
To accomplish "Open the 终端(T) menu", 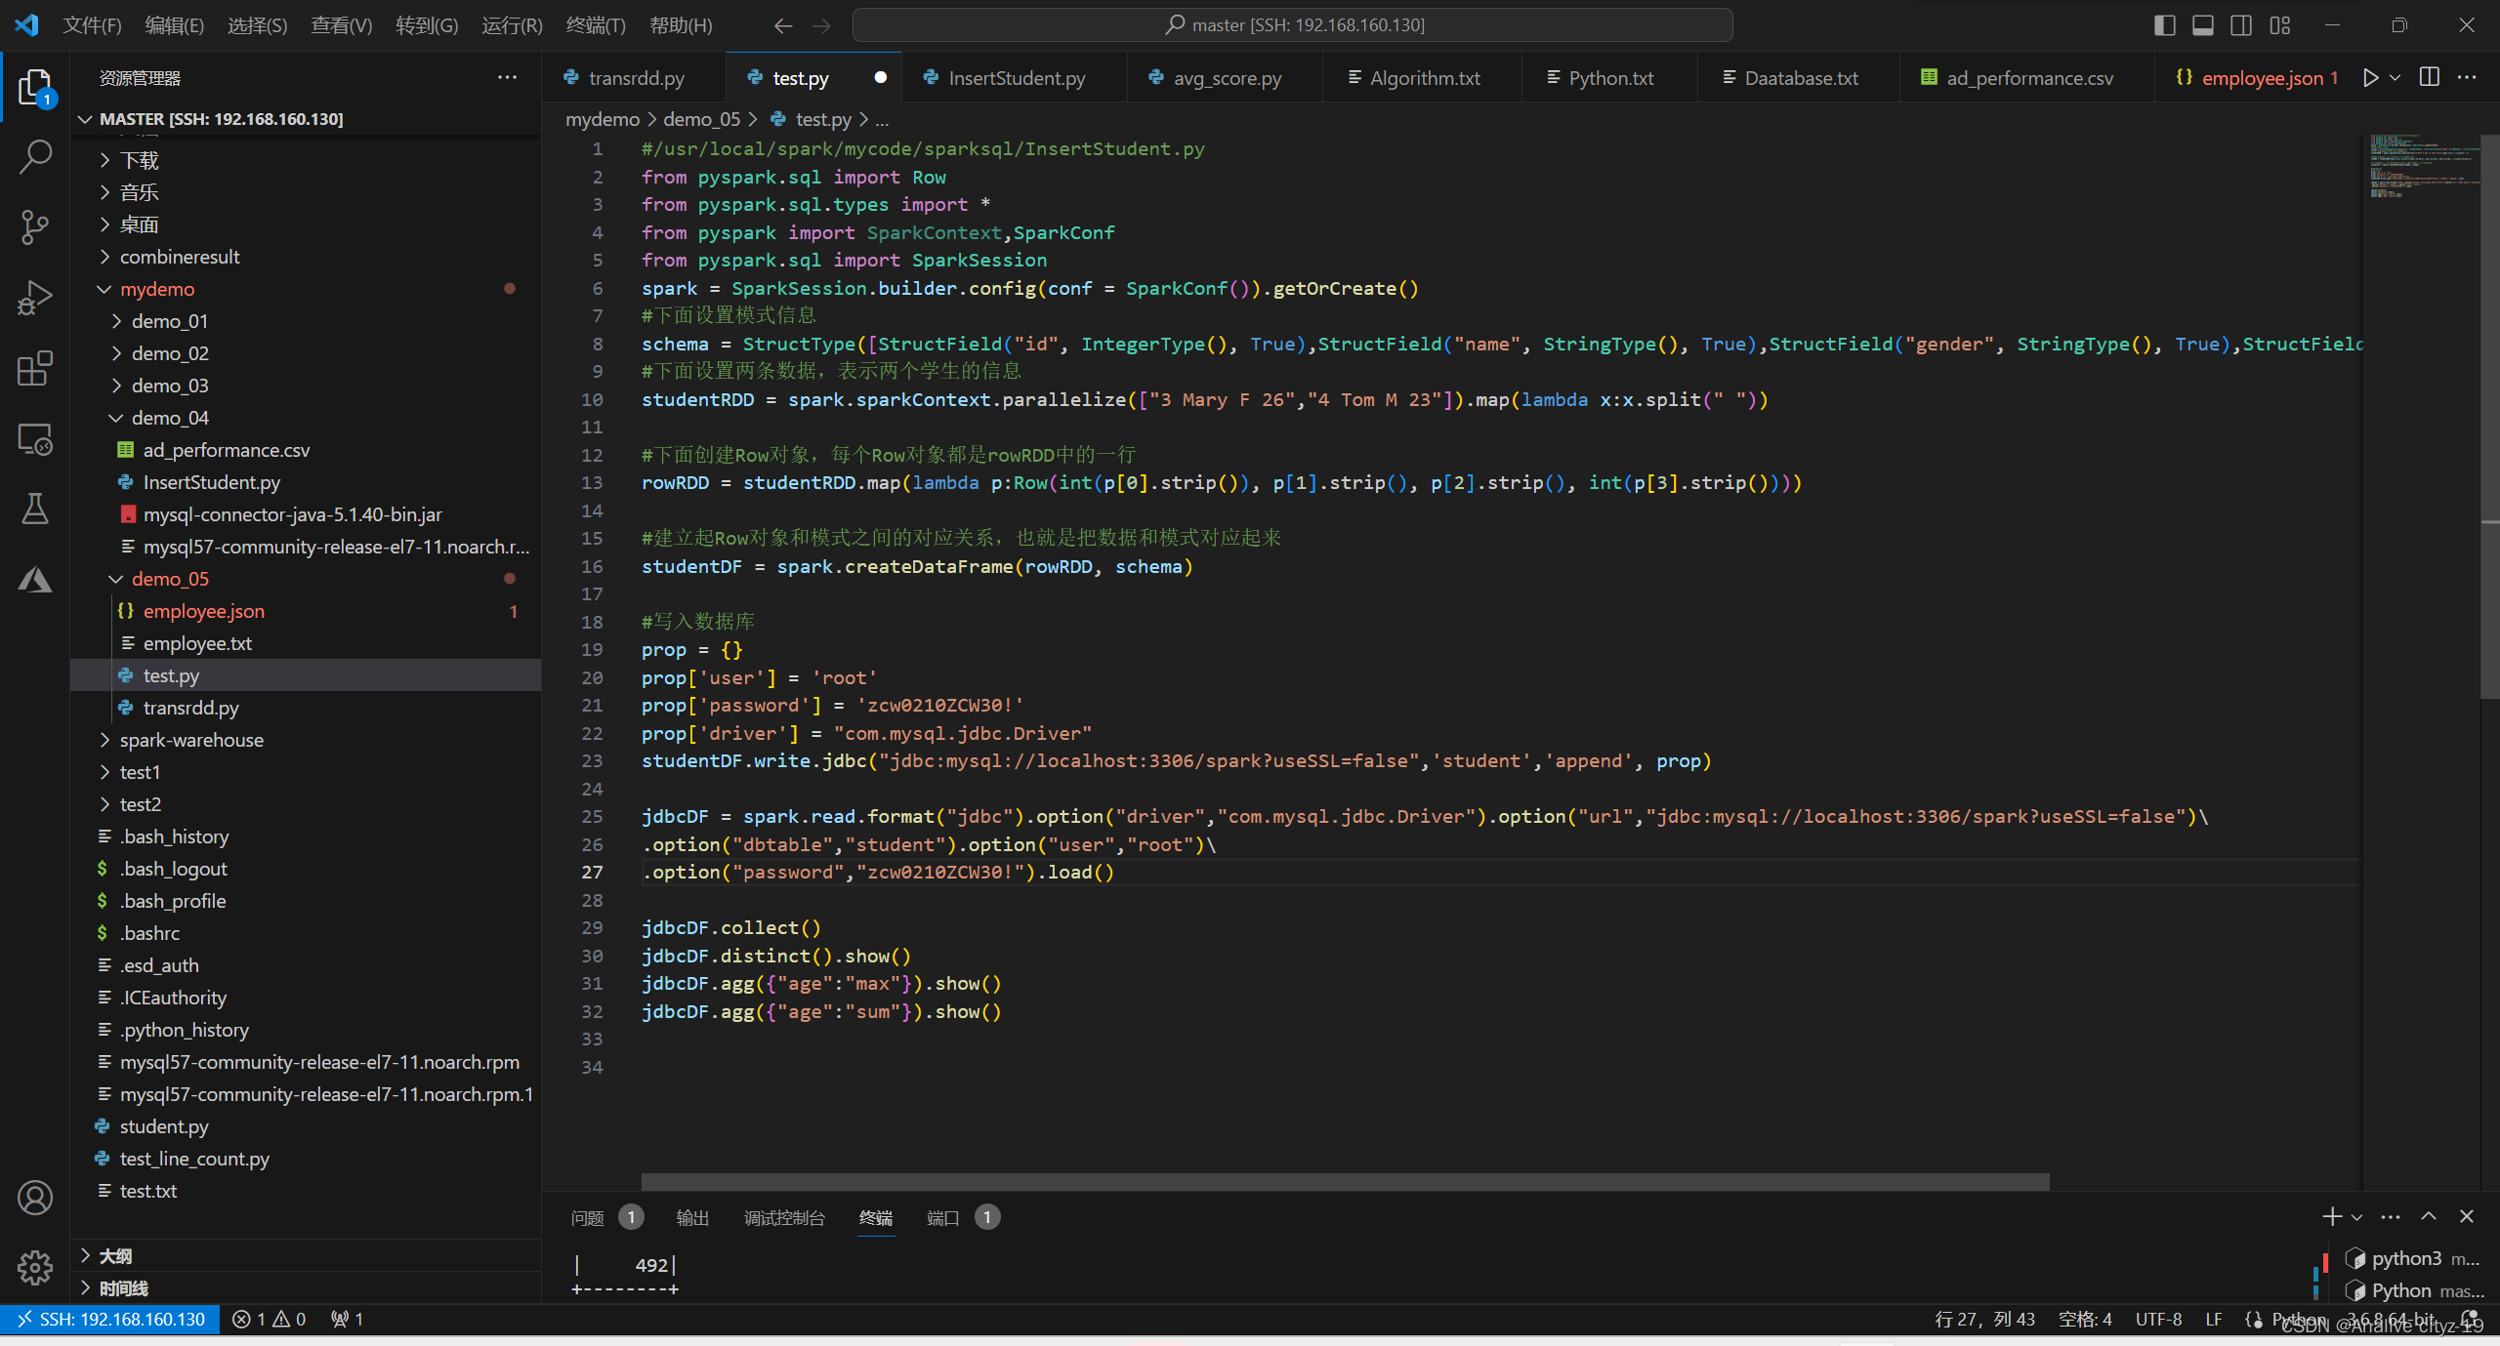I will tap(596, 25).
